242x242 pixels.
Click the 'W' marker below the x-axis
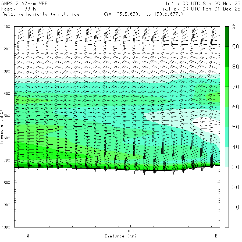click(x=28, y=236)
